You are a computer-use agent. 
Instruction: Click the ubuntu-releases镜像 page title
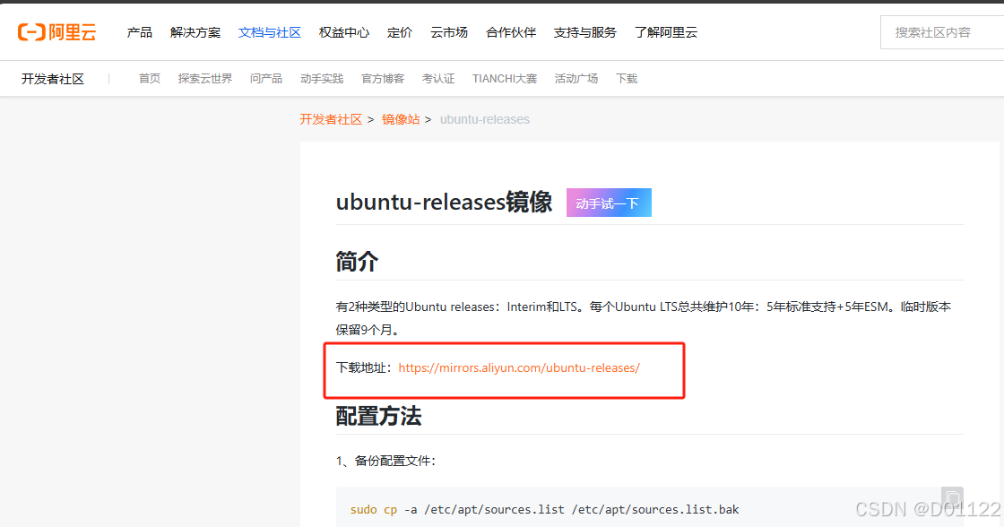[x=444, y=203]
